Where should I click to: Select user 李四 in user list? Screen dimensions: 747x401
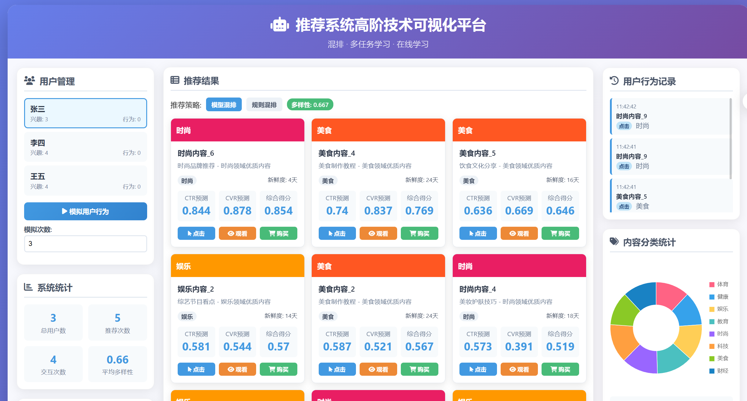[85, 147]
